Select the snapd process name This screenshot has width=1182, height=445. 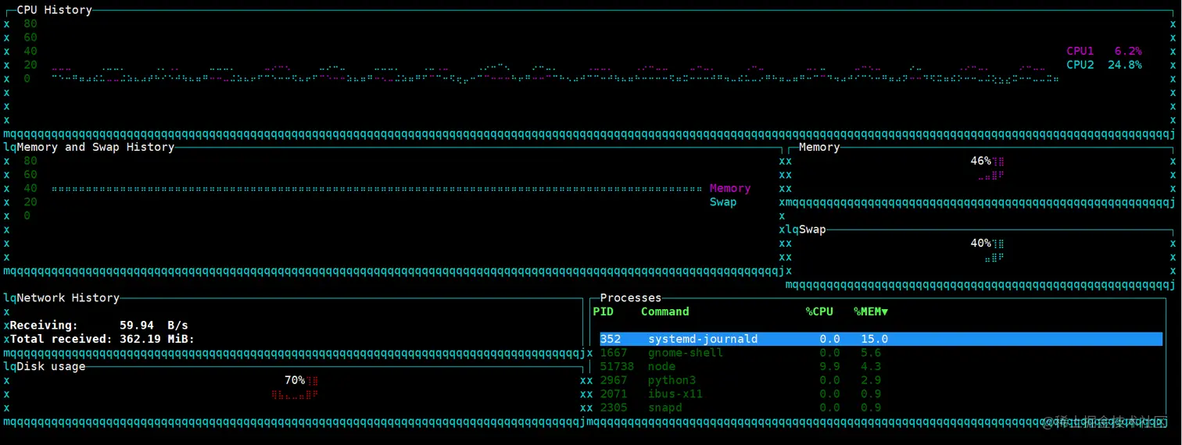pos(665,408)
